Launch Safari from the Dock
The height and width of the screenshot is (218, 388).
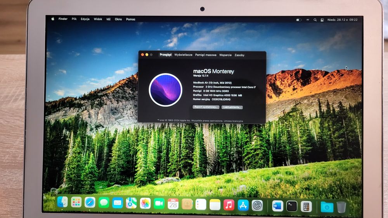point(90,203)
